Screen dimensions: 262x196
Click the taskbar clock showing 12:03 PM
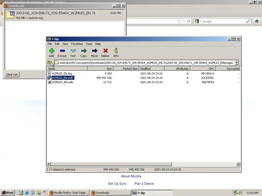coord(252,193)
